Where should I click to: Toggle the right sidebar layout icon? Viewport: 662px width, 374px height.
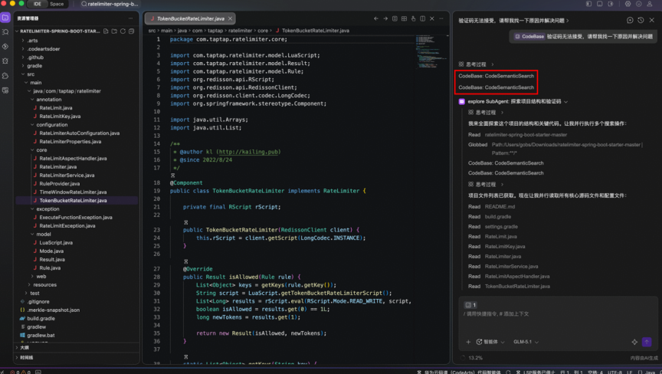coord(611,4)
